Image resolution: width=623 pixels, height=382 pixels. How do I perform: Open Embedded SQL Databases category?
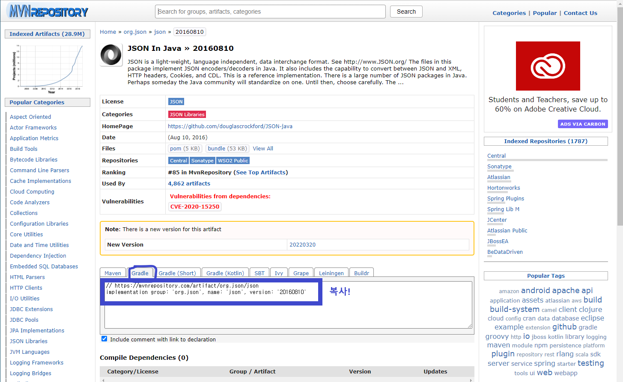click(44, 266)
